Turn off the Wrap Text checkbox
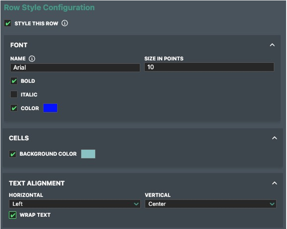The width and height of the screenshot is (287, 229). click(13, 215)
